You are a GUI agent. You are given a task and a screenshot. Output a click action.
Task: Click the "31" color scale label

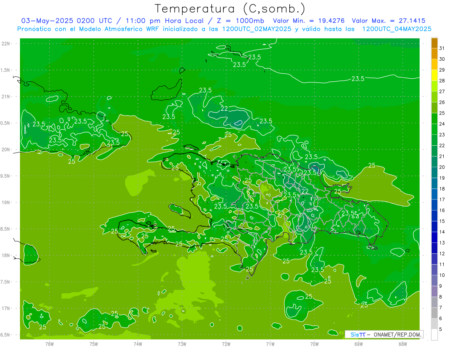442,48
